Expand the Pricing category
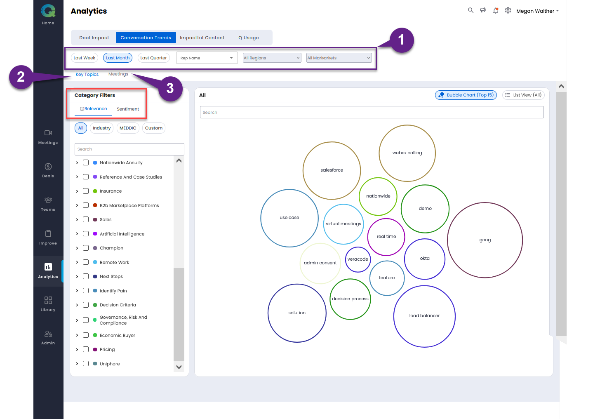 (x=77, y=350)
